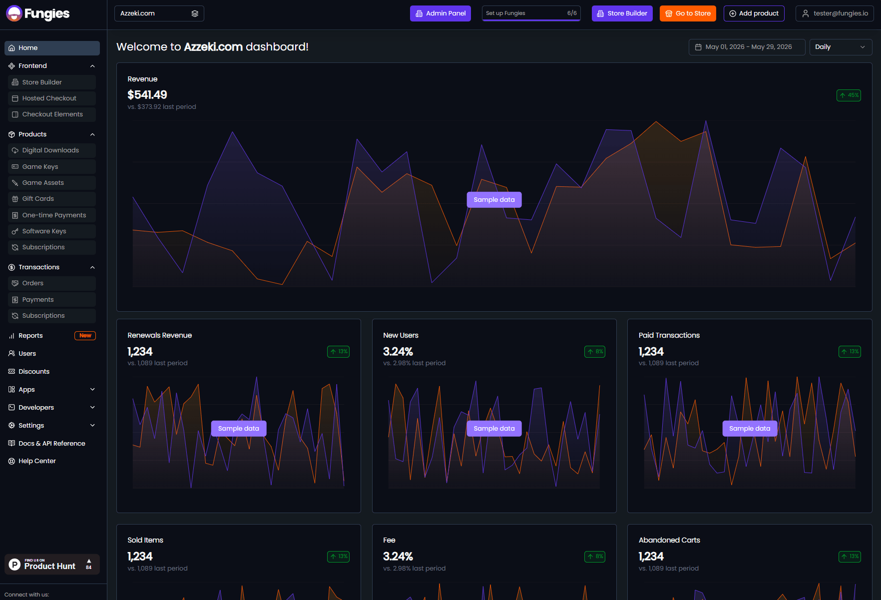Image resolution: width=881 pixels, height=600 pixels.
Task: Click the Payments receipt icon
Action: (15, 300)
